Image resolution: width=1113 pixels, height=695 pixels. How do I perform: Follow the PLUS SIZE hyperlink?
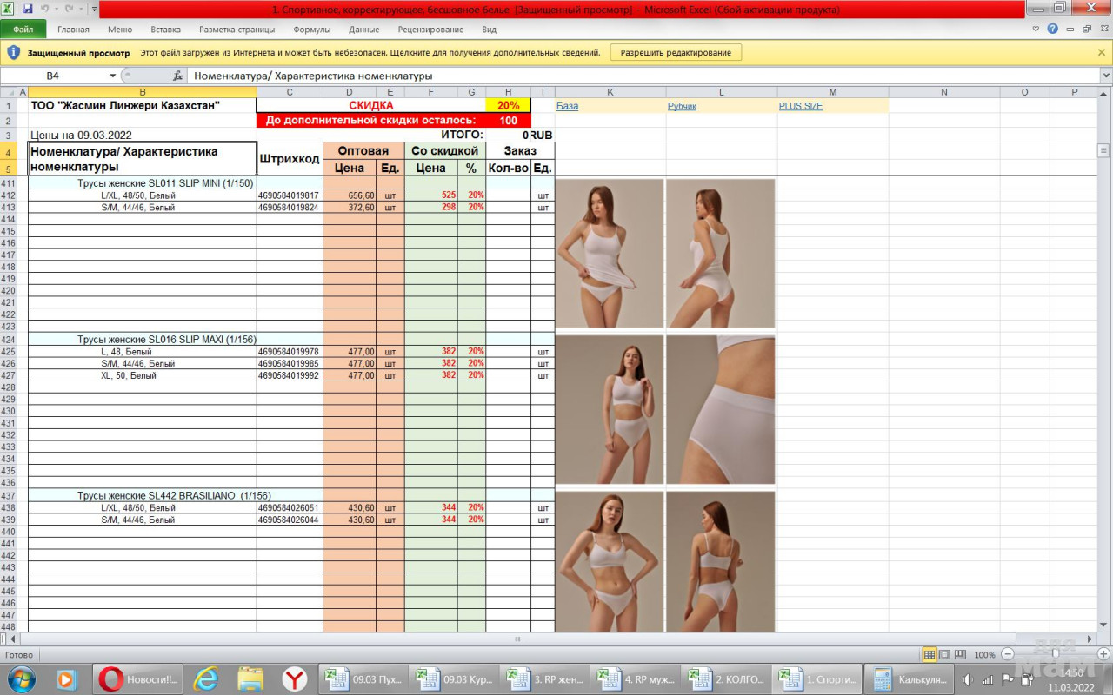(x=800, y=106)
